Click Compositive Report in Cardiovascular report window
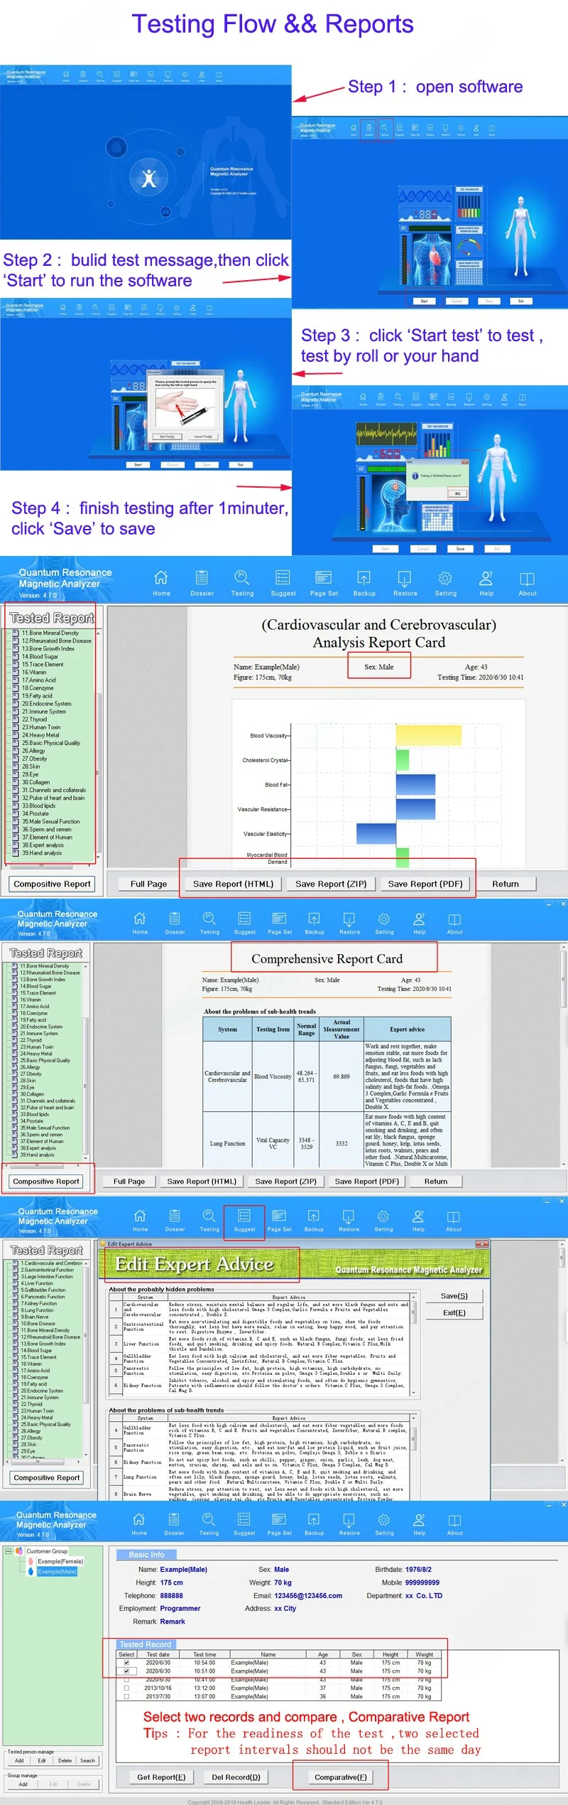The height and width of the screenshot is (1805, 568). (53, 884)
